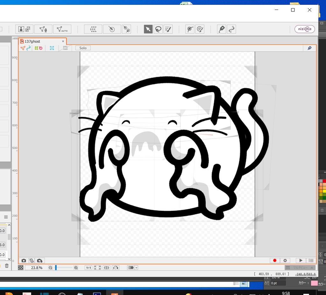Image resolution: width=326 pixels, height=295 pixels.
Task: Toggle the blue lock-view square icon
Action: tap(52, 48)
